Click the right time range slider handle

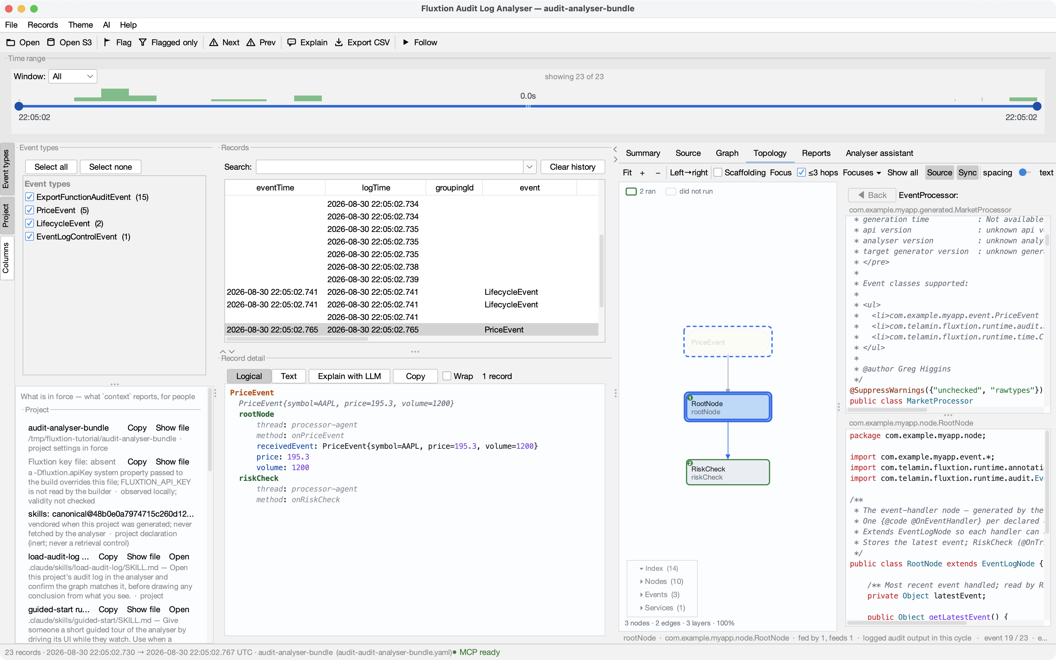click(1037, 106)
